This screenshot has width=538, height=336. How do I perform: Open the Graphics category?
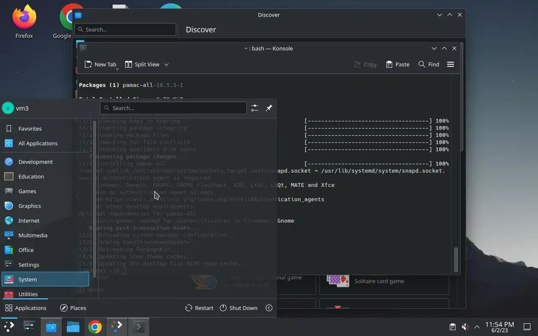[45, 206]
